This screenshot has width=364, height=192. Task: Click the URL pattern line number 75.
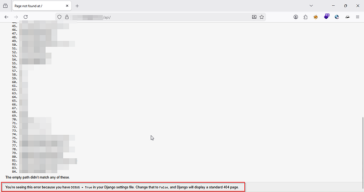click(x=15, y=138)
